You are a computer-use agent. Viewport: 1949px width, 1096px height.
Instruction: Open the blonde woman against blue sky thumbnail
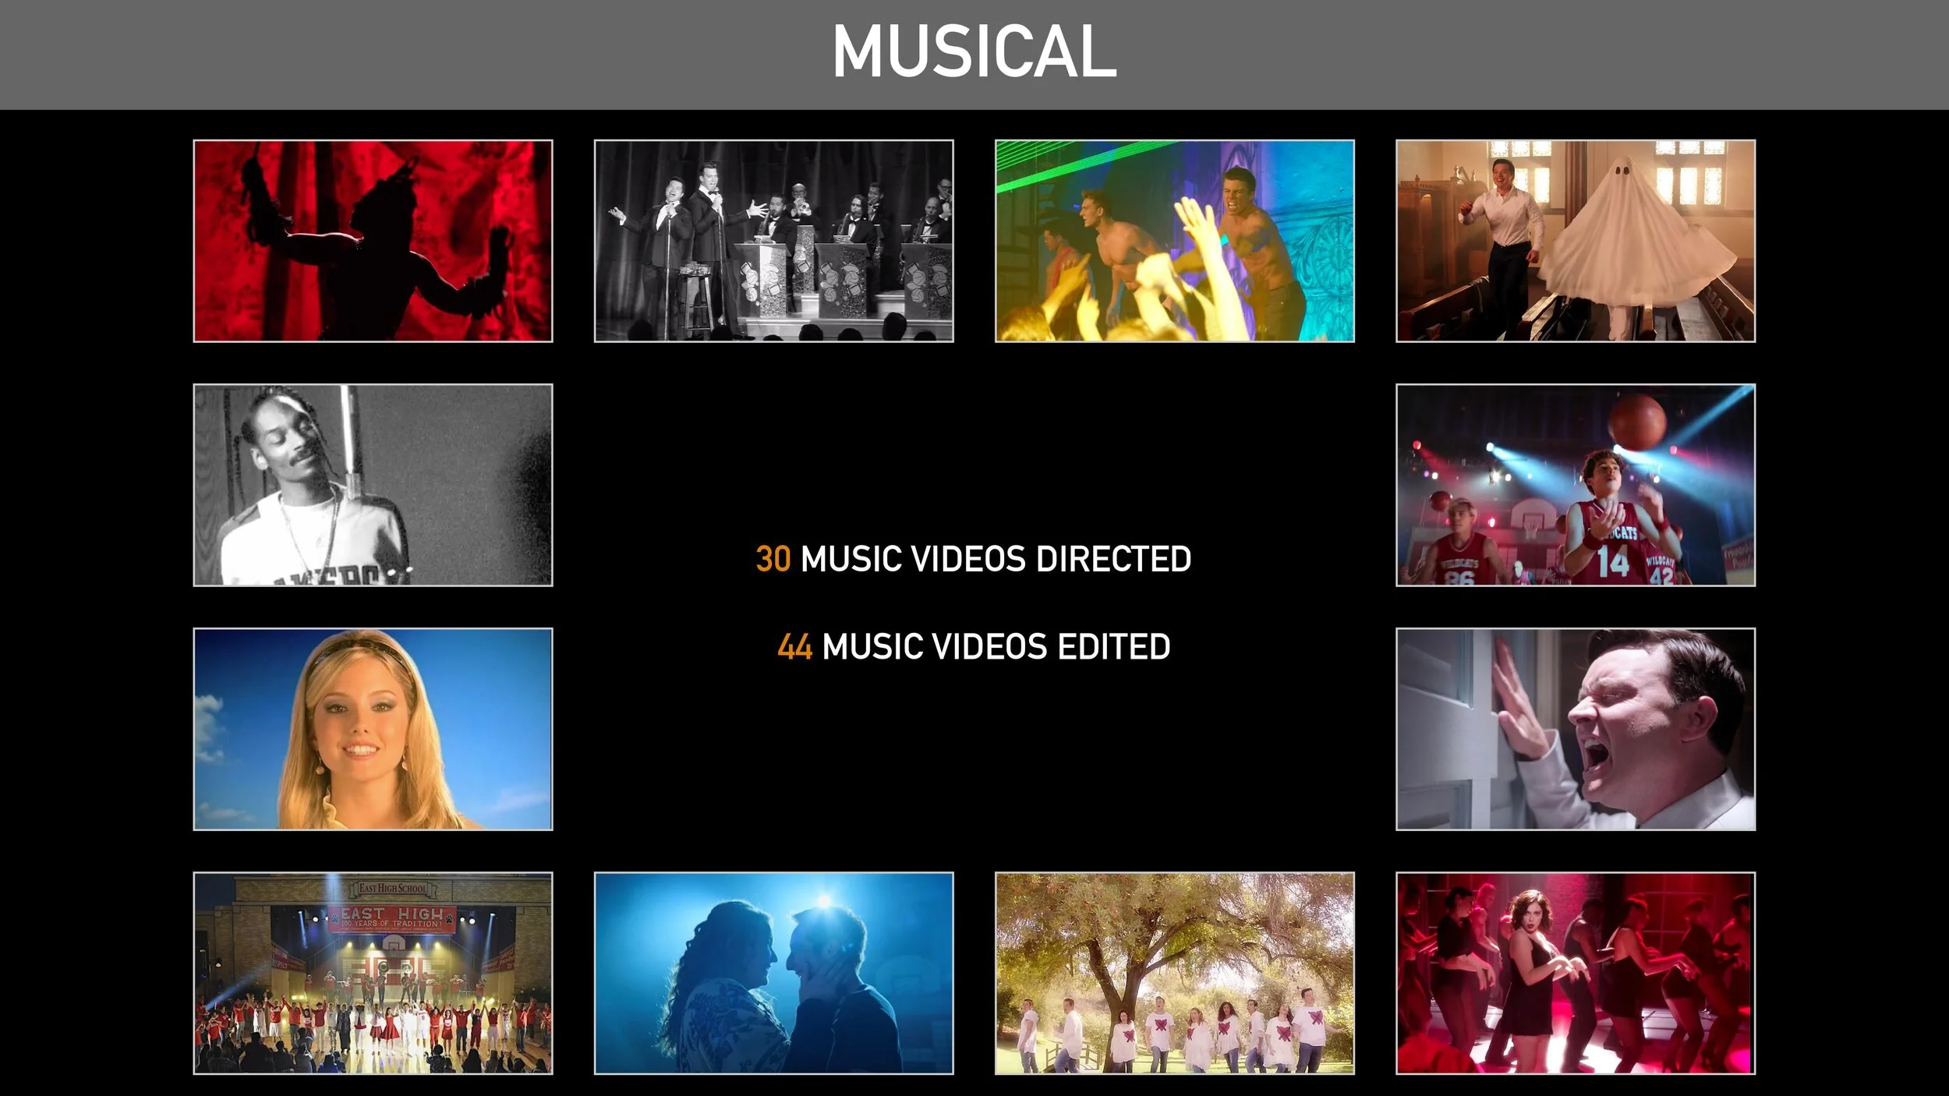[x=373, y=729]
